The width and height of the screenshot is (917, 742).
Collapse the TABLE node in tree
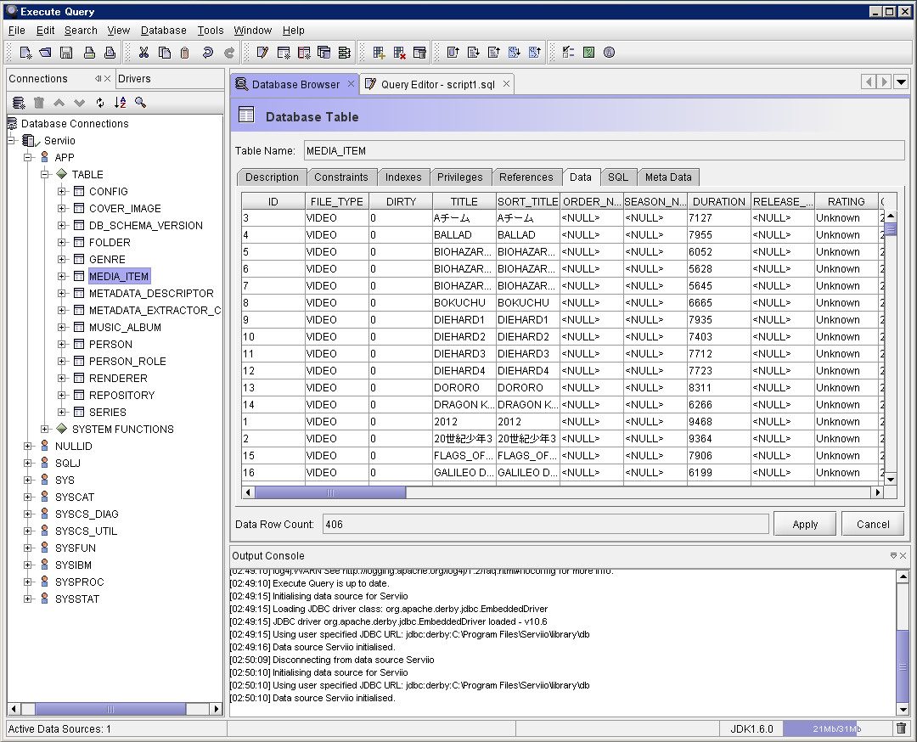(45, 174)
